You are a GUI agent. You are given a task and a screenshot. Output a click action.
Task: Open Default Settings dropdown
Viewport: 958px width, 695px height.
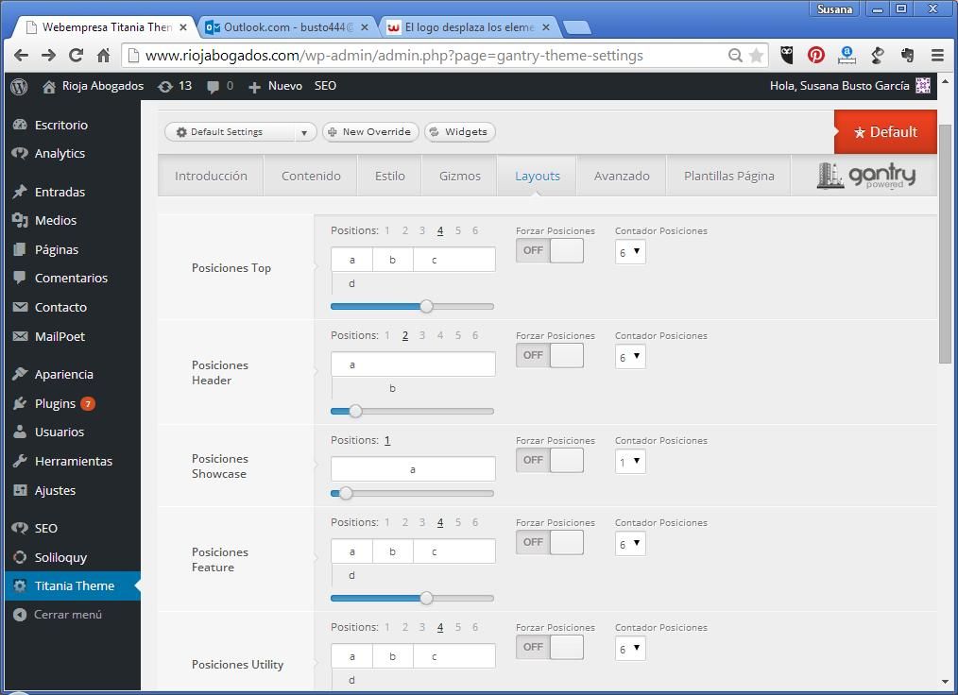[240, 132]
